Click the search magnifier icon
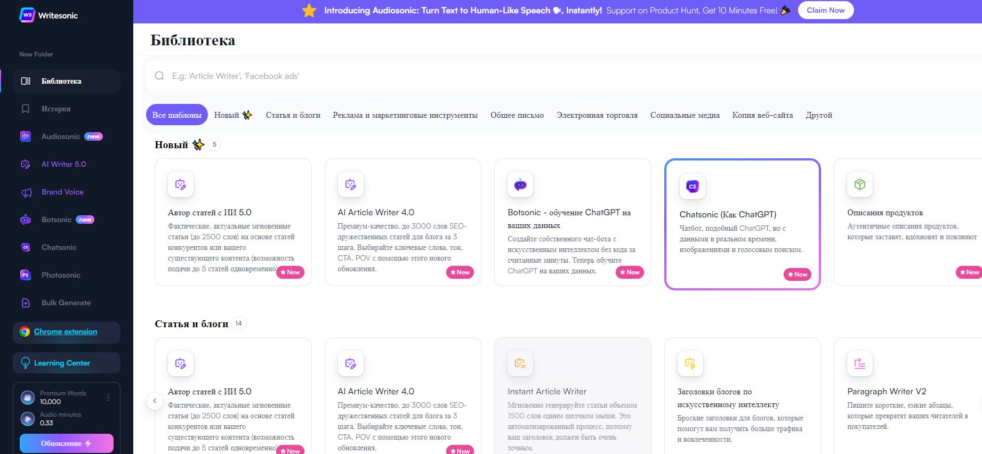Viewport: 982px width, 454px height. [x=159, y=76]
